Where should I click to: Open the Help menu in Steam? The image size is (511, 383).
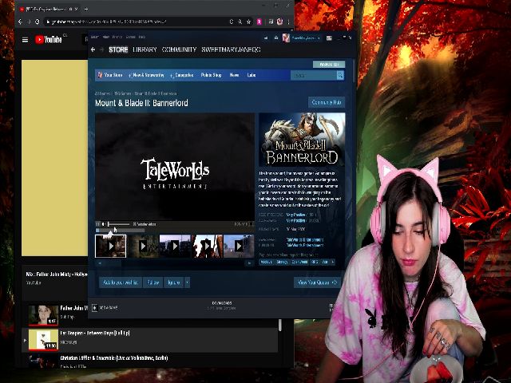coord(142,38)
